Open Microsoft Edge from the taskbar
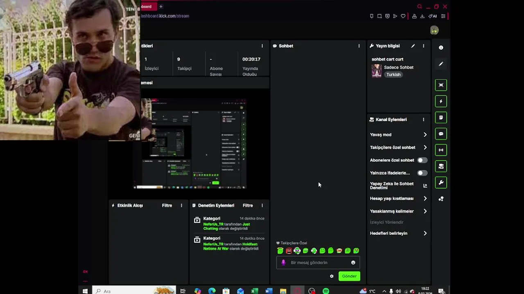Viewport: 524px width, 294px height. click(212, 291)
